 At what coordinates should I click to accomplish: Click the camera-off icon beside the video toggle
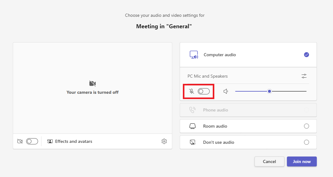pos(20,141)
